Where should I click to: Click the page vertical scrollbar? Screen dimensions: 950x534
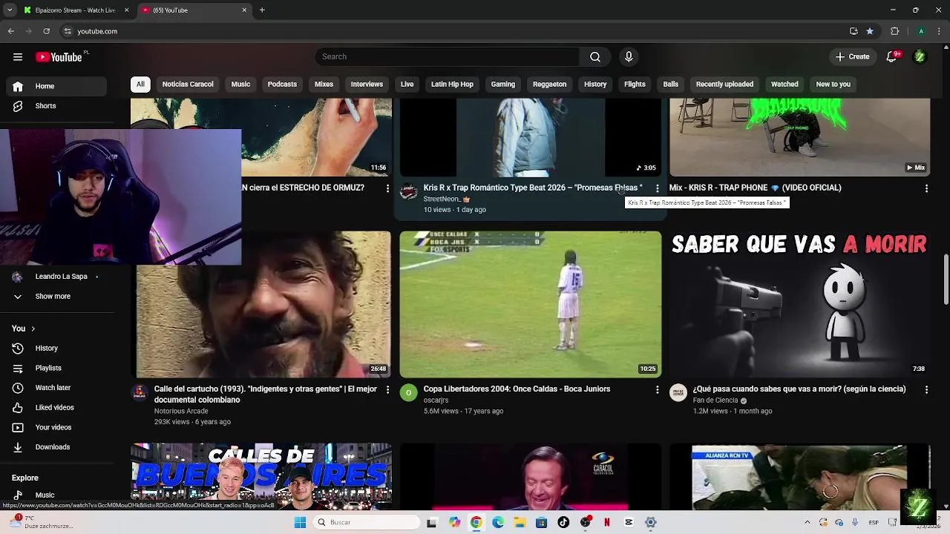[x=946, y=279]
